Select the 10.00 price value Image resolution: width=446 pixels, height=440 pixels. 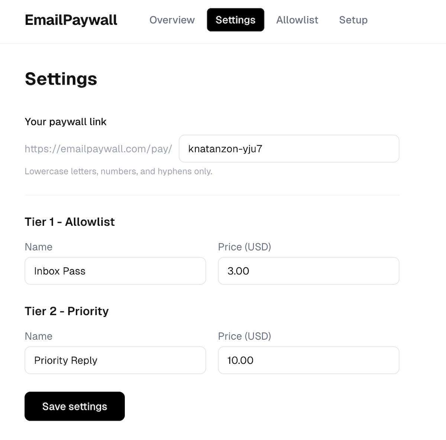point(240,360)
